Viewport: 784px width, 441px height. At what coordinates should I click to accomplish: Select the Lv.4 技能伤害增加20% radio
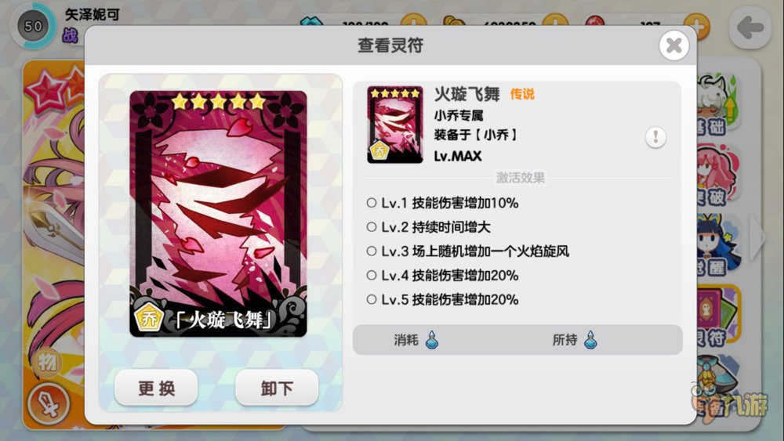pos(371,275)
